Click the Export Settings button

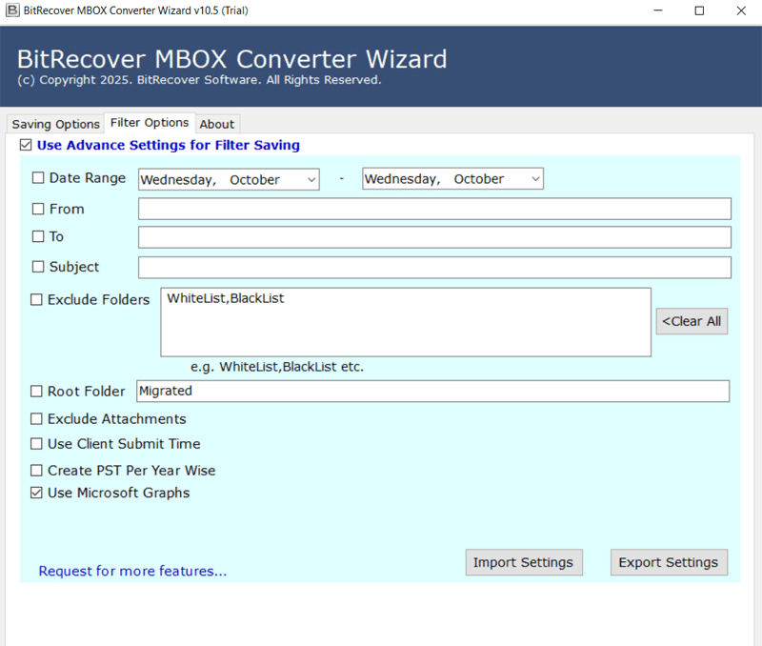click(x=669, y=562)
